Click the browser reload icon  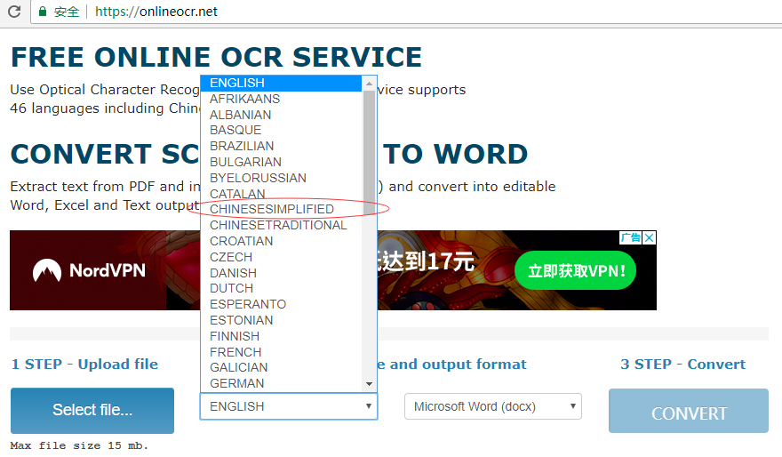[x=14, y=12]
